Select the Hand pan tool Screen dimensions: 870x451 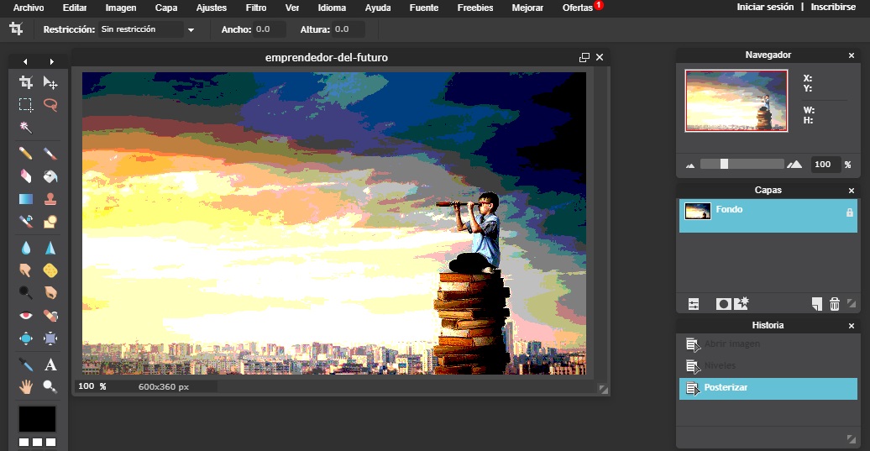click(26, 386)
